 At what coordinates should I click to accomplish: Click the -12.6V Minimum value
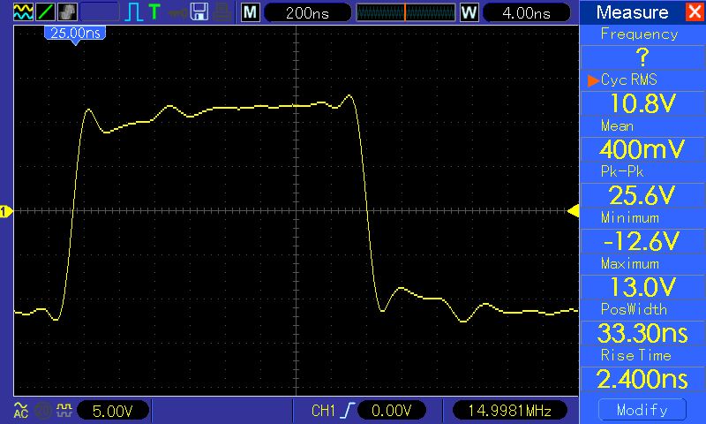pos(642,241)
